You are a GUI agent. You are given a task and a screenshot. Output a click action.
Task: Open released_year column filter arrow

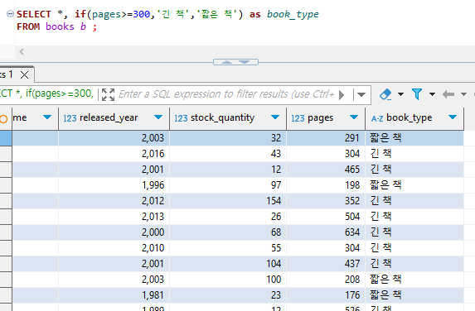coord(158,117)
